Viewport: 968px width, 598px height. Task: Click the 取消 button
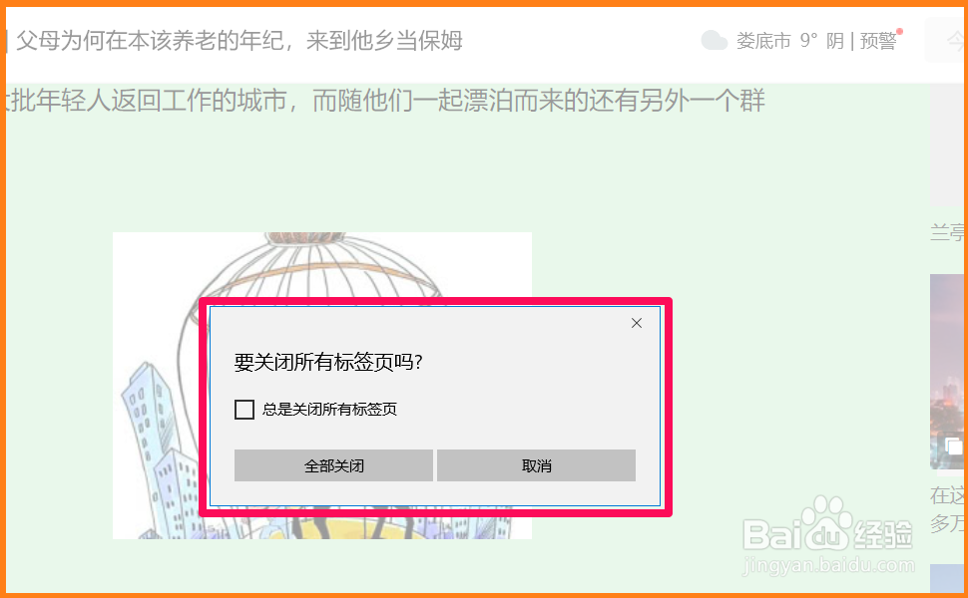(536, 465)
